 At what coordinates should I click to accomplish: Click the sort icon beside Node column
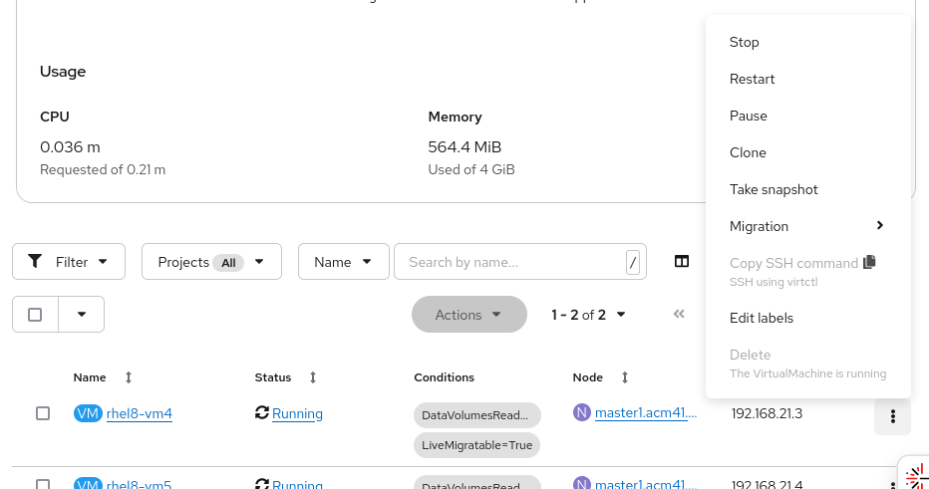[625, 377]
